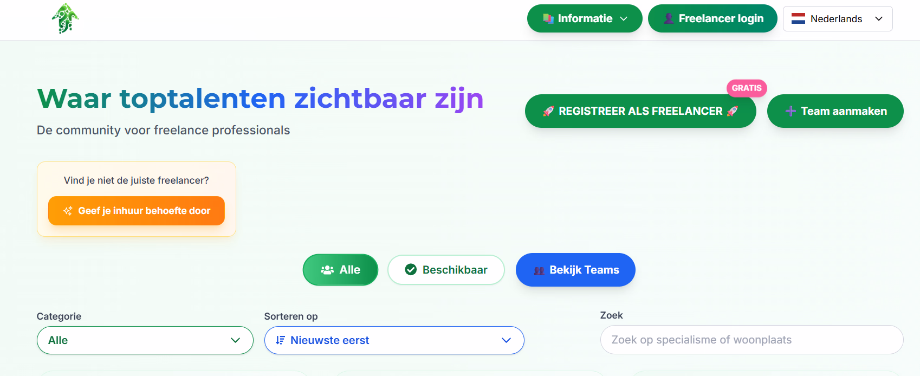This screenshot has height=376, width=920.
Task: Click the checkmark icon beside Beschikbaar
Action: (411, 270)
